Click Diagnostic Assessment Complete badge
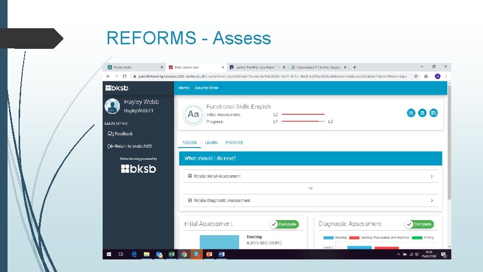 tap(419, 224)
